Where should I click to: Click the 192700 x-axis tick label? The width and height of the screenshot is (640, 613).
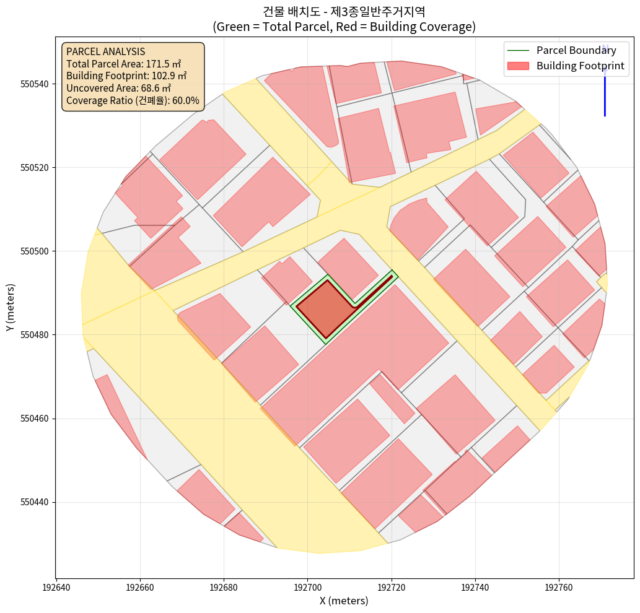pyautogui.click(x=308, y=586)
